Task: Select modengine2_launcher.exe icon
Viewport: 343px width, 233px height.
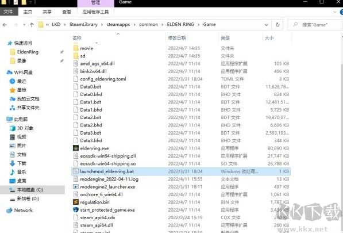Action: (76, 187)
